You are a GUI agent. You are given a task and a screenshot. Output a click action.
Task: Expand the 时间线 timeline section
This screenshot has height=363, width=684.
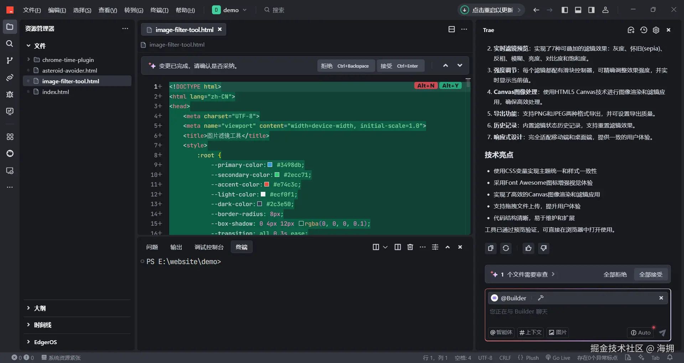[x=28, y=325]
